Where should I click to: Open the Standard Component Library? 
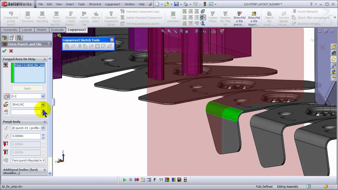coord(111,18)
